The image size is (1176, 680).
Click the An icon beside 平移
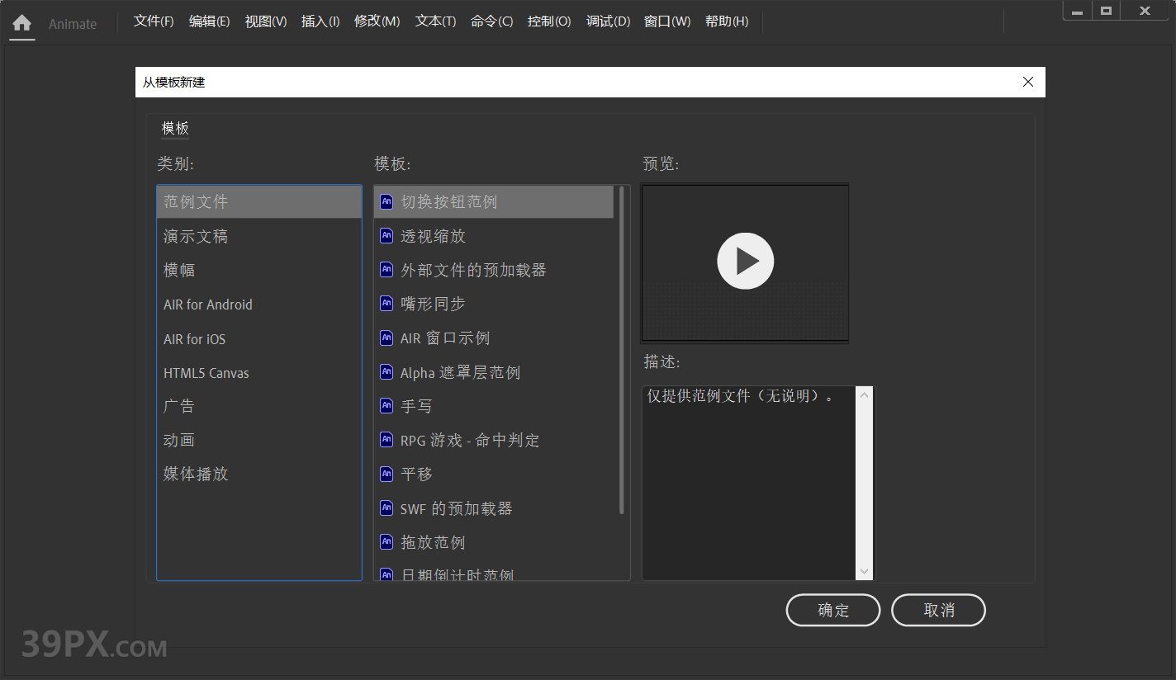coord(386,473)
